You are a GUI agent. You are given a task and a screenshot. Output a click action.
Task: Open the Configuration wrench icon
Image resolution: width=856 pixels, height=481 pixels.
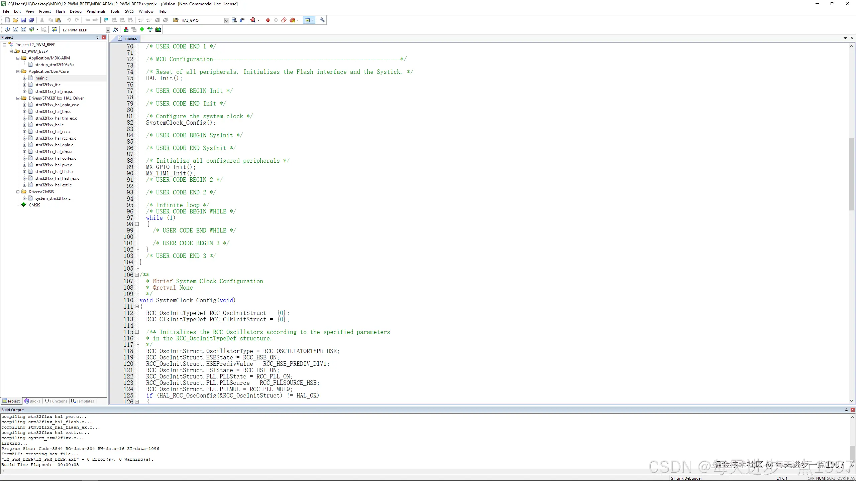tap(322, 20)
